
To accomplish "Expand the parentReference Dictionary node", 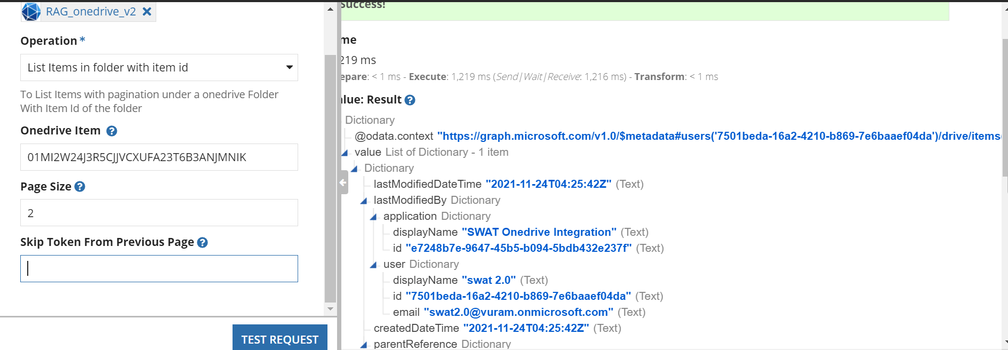I will 364,345.
